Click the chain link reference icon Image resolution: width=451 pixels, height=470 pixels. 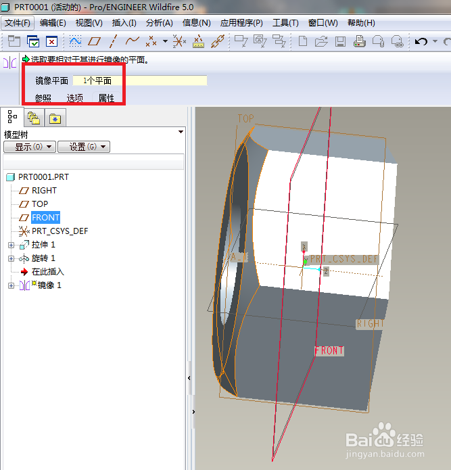[218, 41]
